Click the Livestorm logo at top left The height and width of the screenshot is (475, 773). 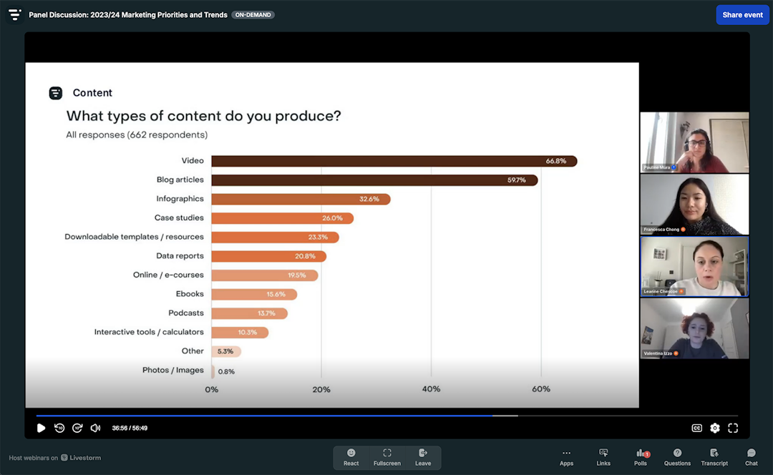pos(15,15)
